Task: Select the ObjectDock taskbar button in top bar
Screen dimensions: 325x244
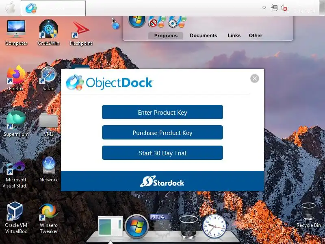Action: pyautogui.click(x=53, y=8)
